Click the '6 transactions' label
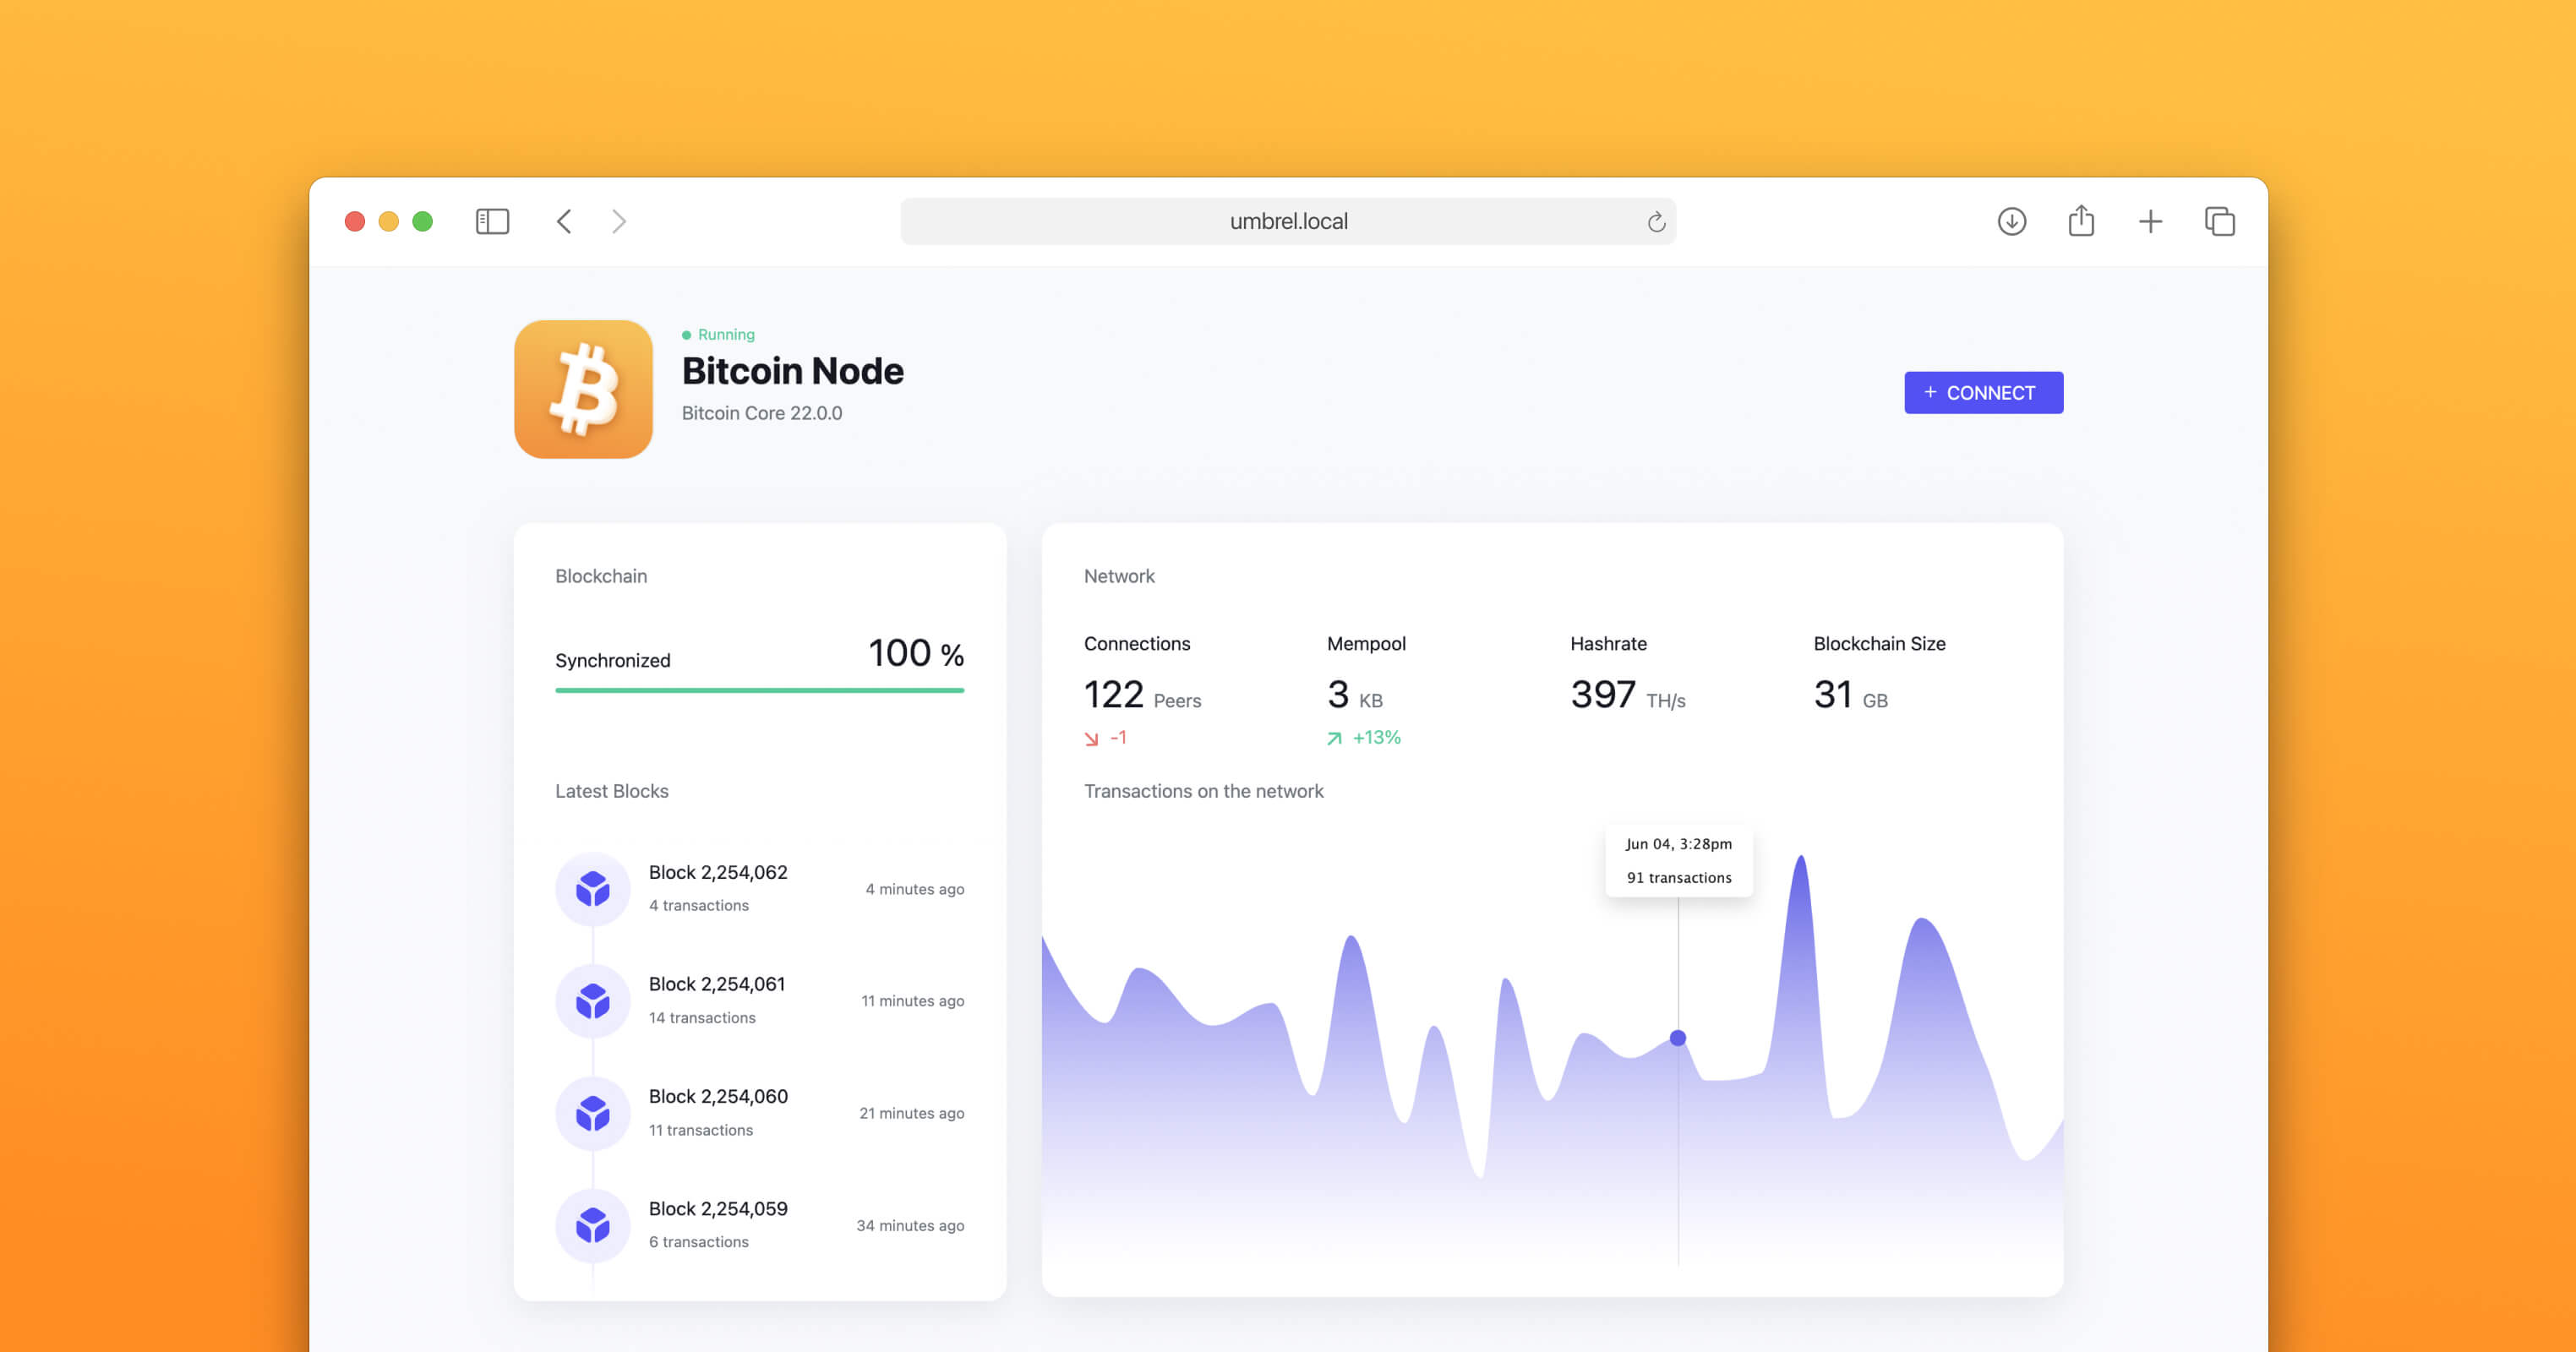2576x1352 pixels. pos(699,1242)
